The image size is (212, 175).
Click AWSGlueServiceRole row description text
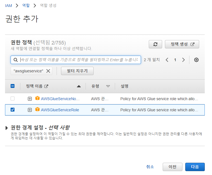(x=159, y=110)
